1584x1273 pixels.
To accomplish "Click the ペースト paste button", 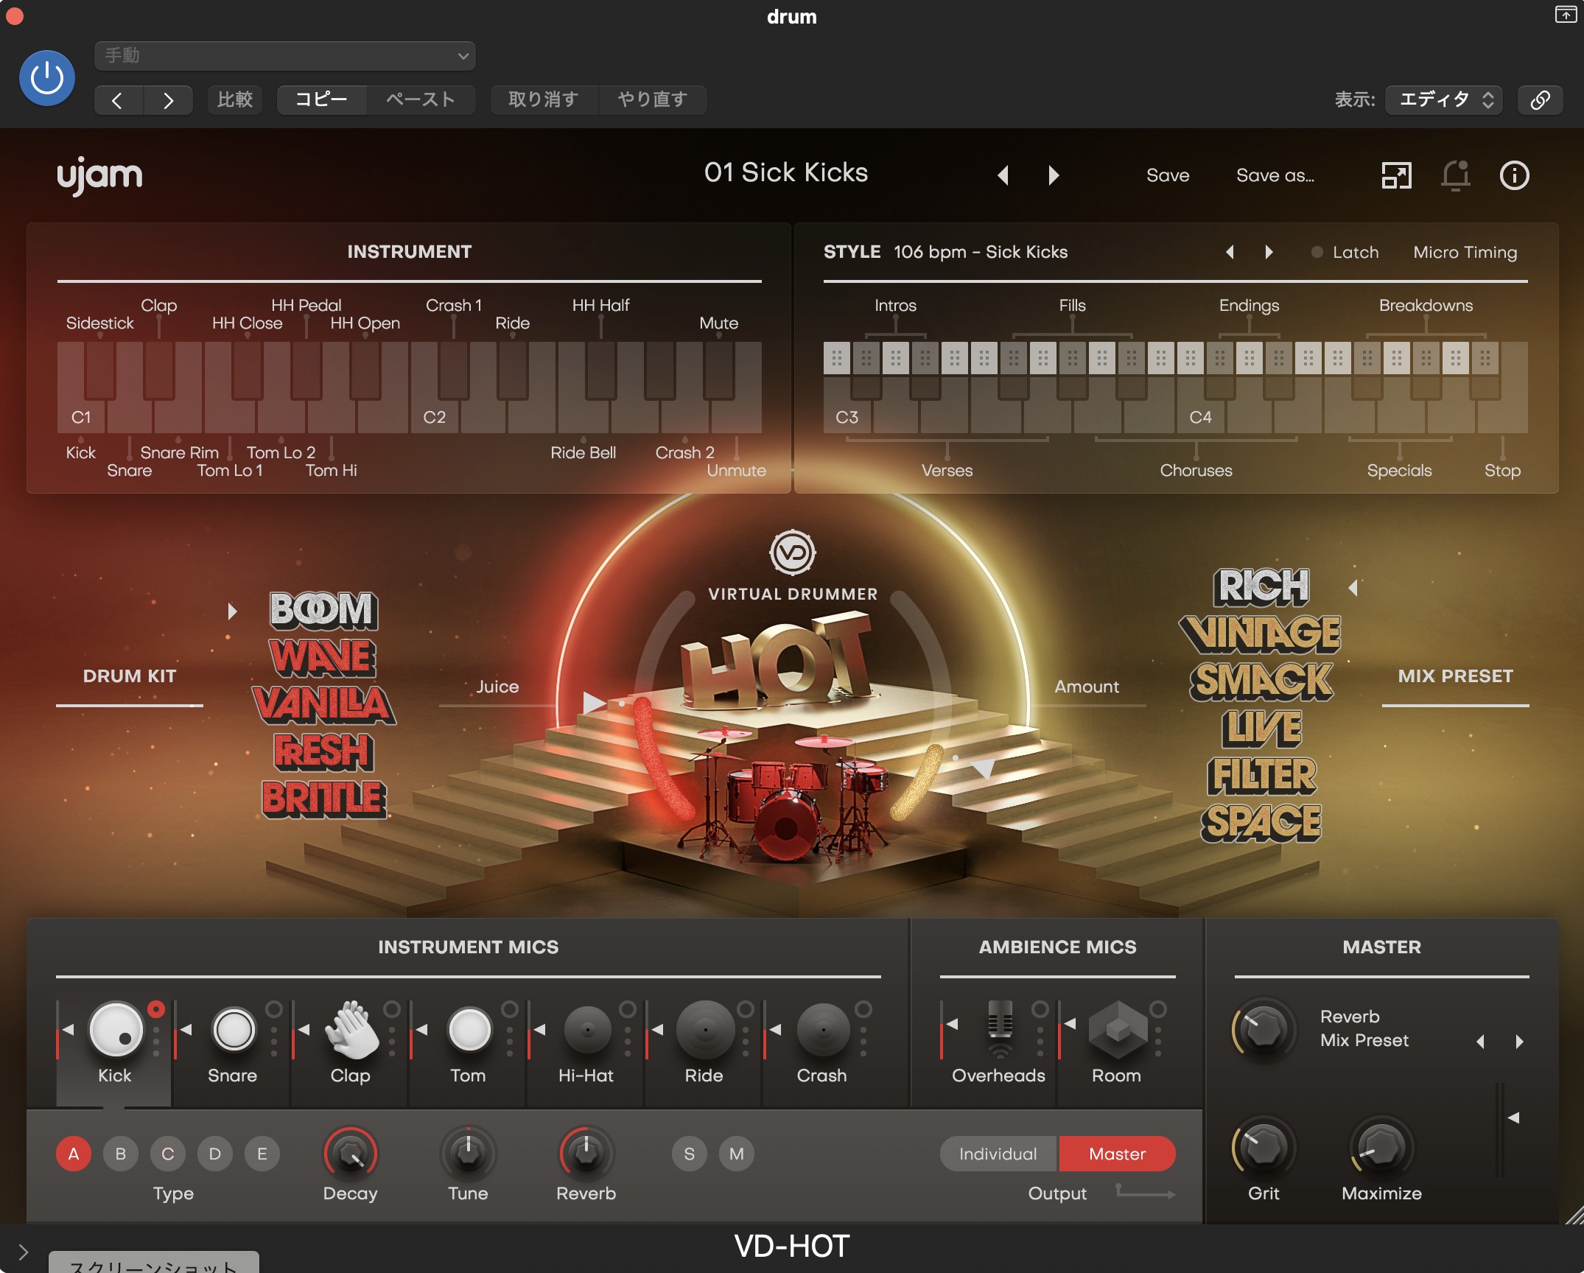I will (x=421, y=99).
